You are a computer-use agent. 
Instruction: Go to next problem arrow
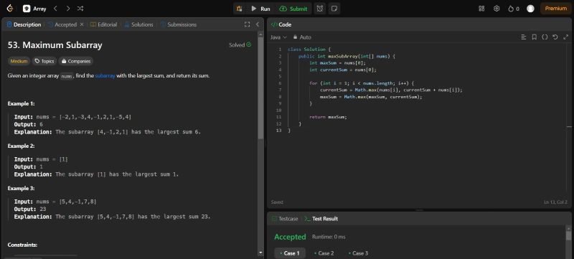(x=68, y=9)
